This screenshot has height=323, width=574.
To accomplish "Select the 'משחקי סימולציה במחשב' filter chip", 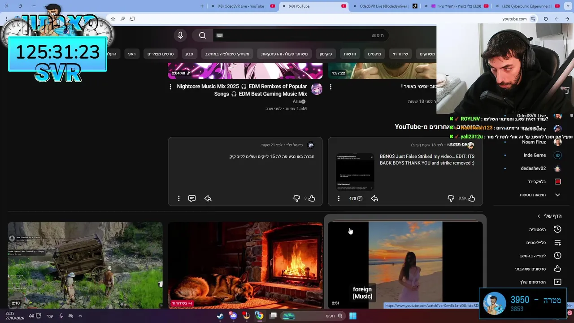I will coord(227,54).
